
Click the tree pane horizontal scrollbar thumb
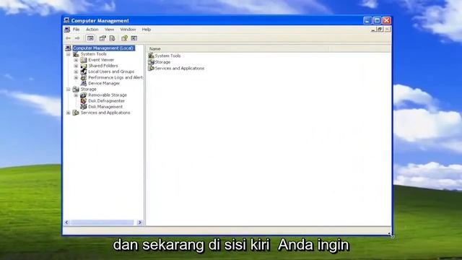click(x=102, y=222)
